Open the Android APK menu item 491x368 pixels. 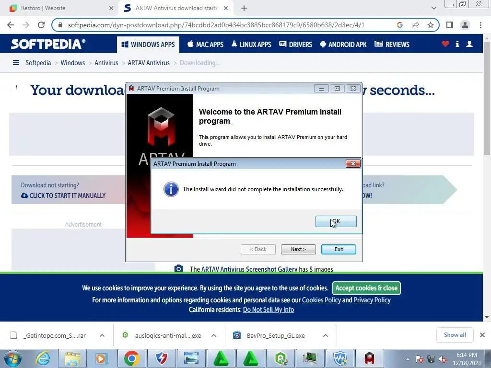343,45
